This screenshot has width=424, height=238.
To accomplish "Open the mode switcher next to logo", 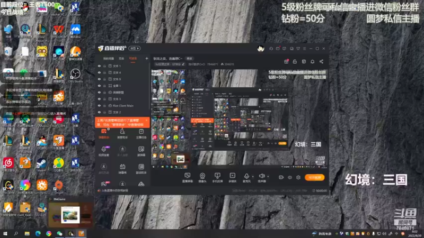I will [x=135, y=49].
